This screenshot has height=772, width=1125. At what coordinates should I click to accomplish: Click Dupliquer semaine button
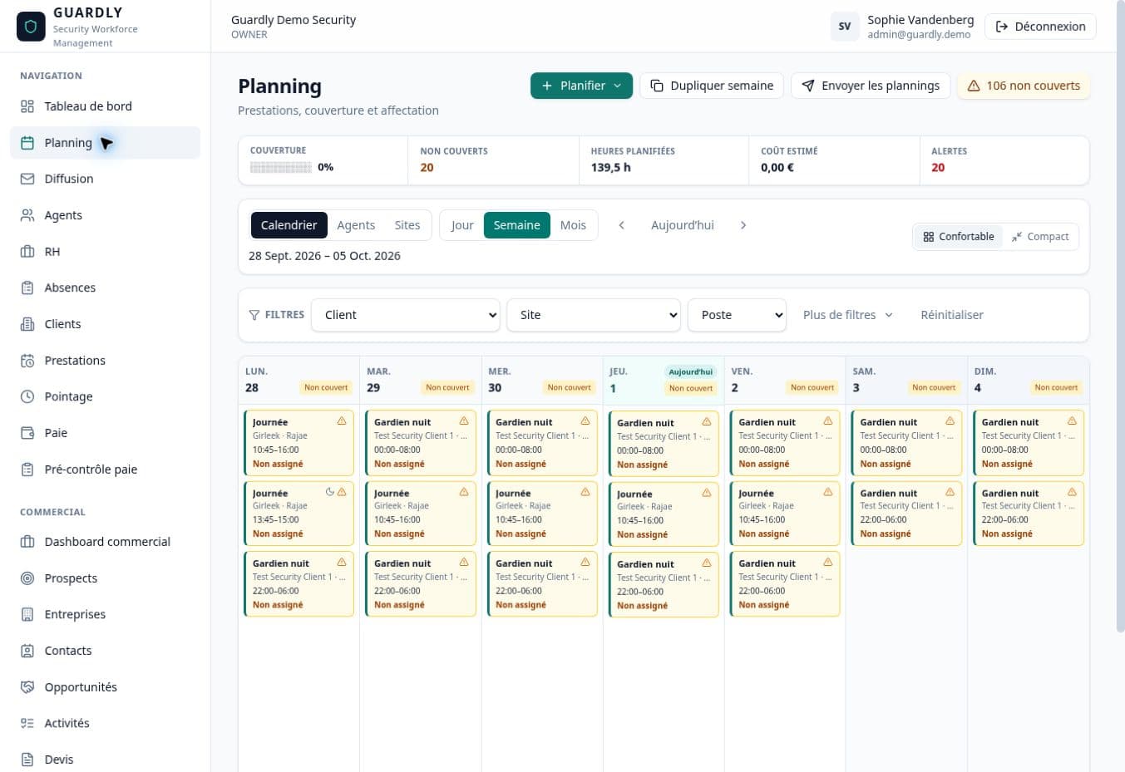point(712,86)
